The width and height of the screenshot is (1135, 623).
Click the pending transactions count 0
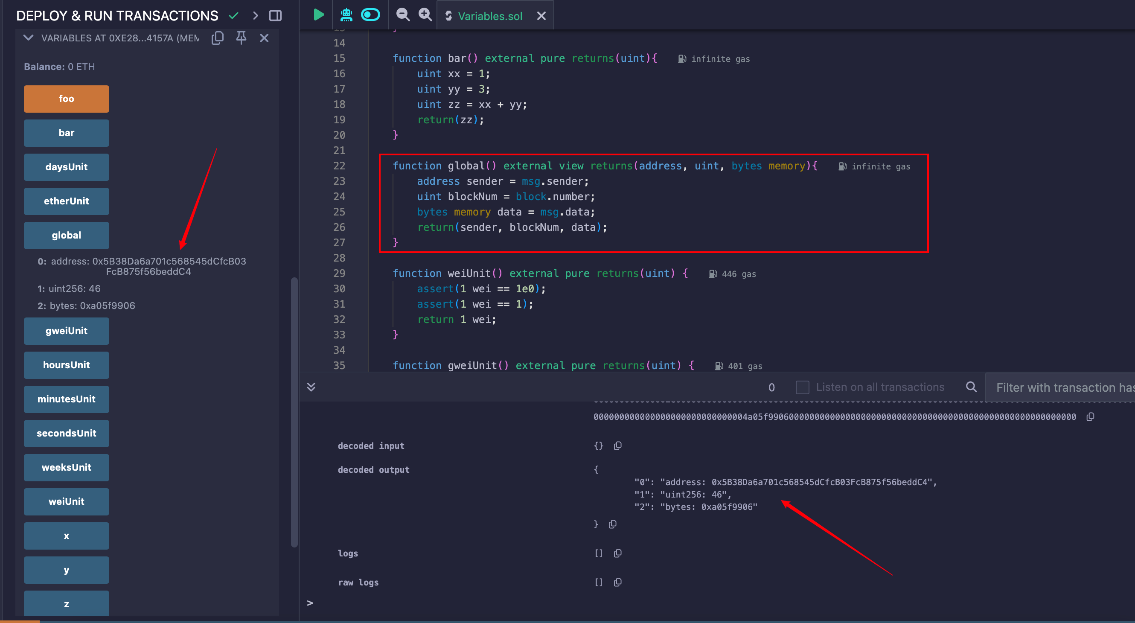click(x=771, y=388)
